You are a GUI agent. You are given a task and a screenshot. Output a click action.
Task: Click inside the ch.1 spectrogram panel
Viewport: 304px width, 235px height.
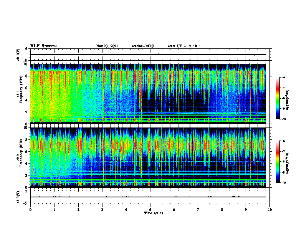pyautogui.click(x=148, y=94)
